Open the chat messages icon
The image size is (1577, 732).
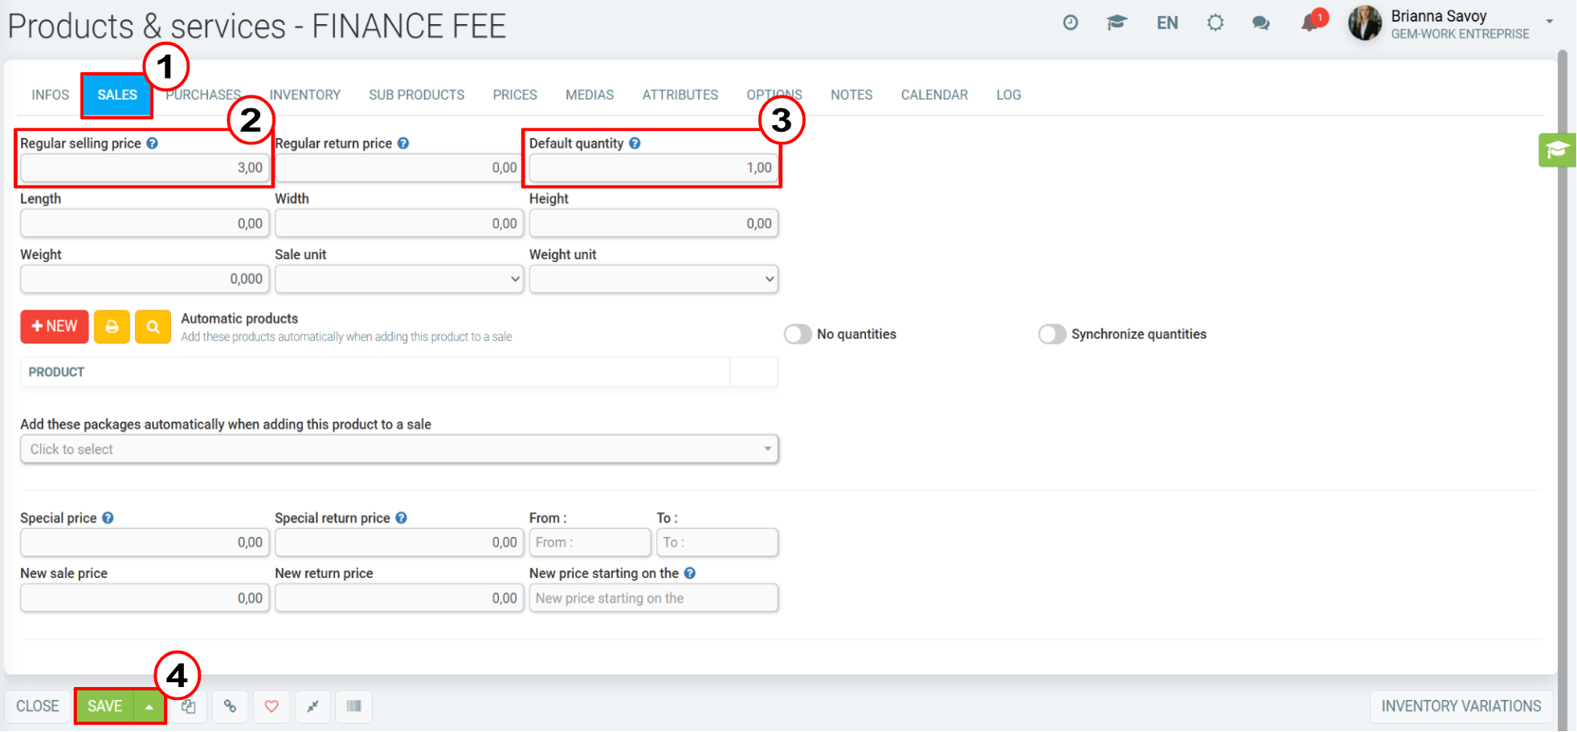(1261, 23)
